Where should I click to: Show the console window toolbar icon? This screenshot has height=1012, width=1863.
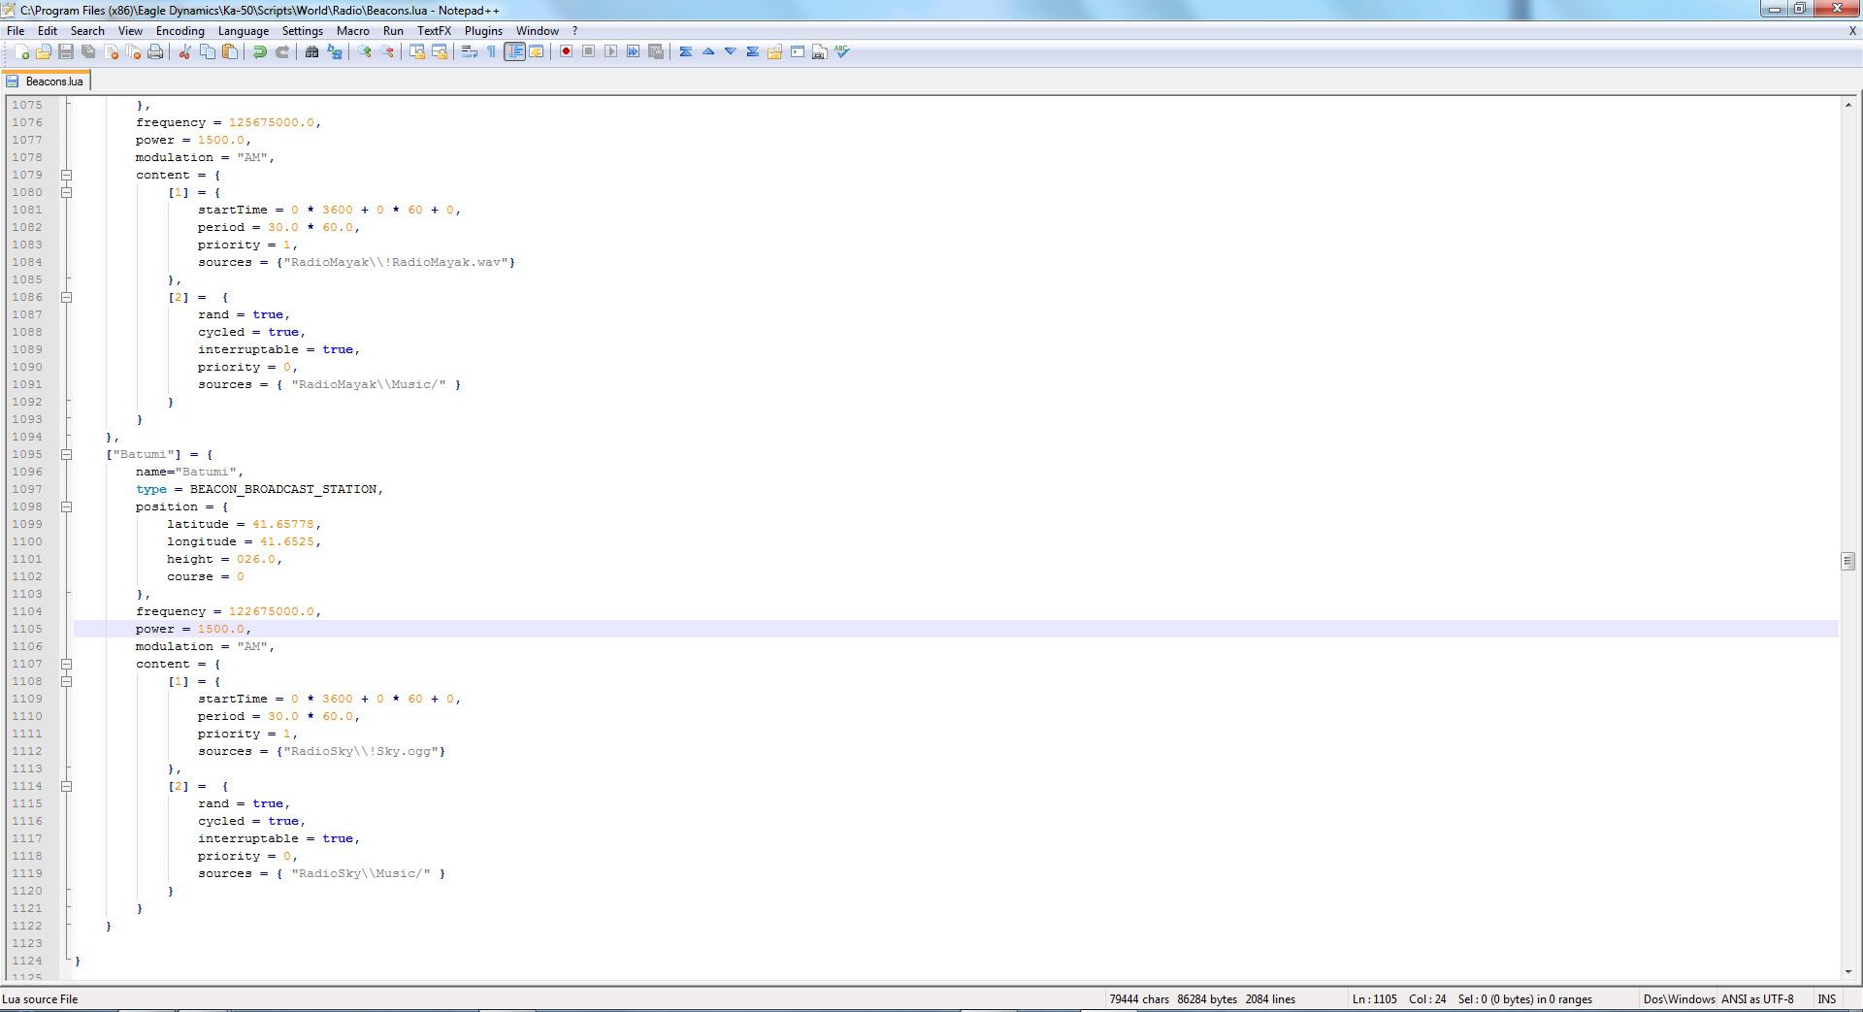[797, 52]
